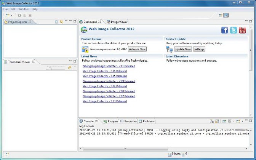Open the Twitter page icon
Screen dimensions: 256x160
pos(234,30)
